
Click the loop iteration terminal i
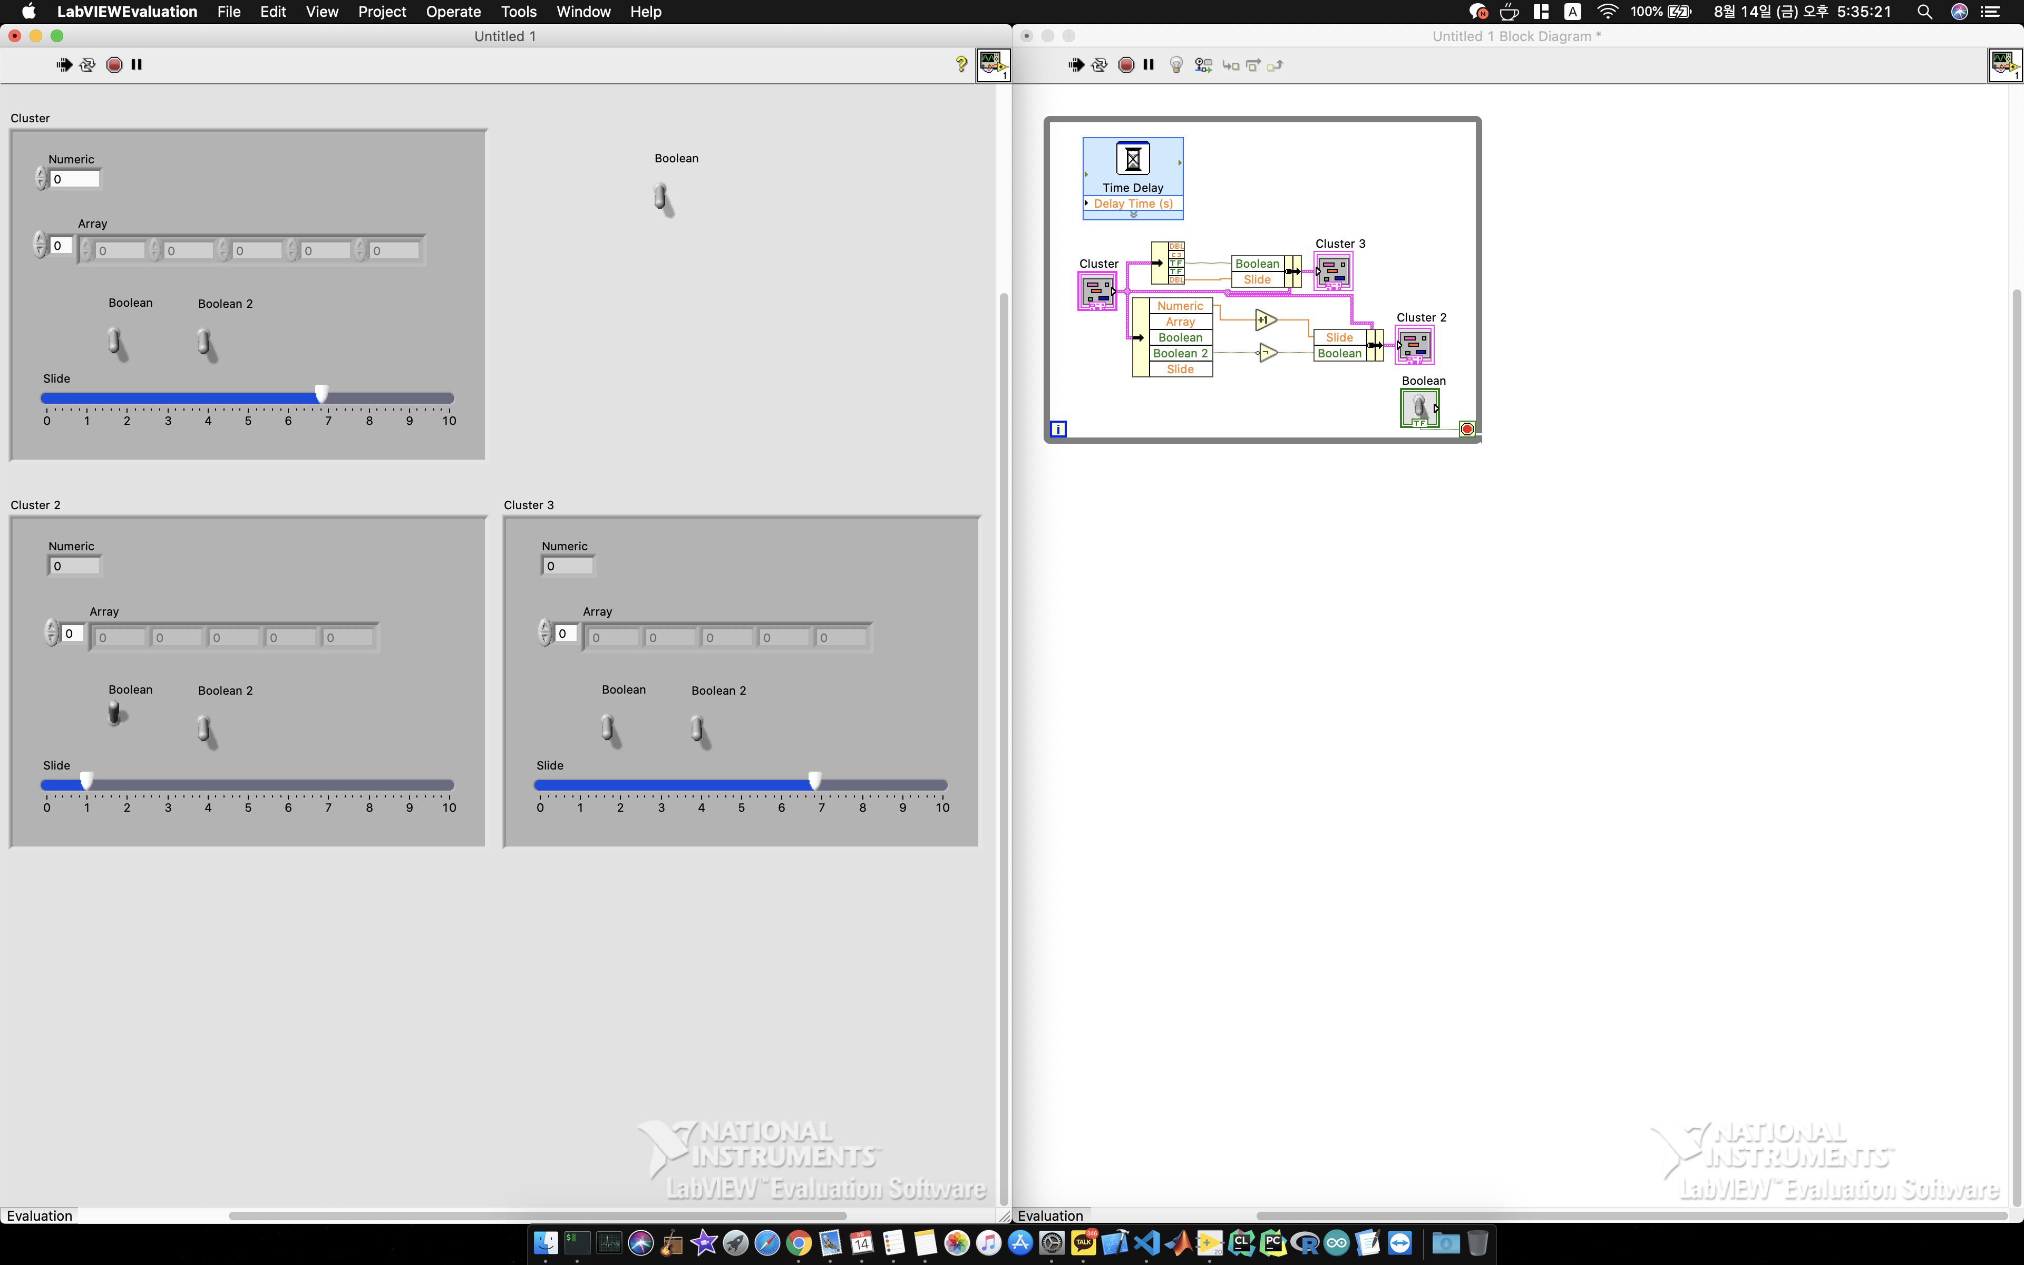(x=1058, y=429)
